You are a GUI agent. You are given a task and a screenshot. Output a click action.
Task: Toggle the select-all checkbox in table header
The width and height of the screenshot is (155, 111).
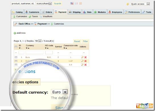16,47
